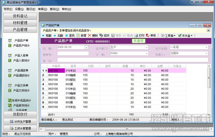Open the 设置(S) menu

click(x=19, y=9)
